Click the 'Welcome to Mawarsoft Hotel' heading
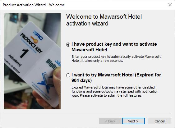 [104, 20]
